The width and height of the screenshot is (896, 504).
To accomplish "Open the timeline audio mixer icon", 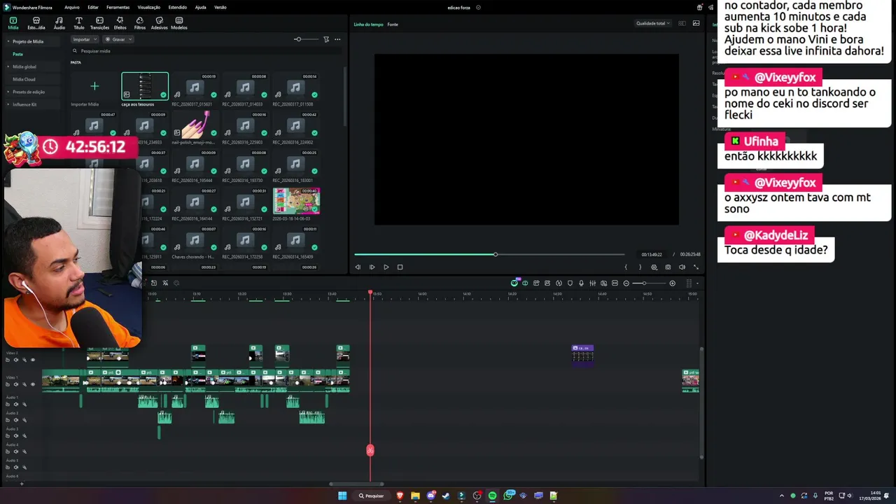I will click(x=592, y=283).
